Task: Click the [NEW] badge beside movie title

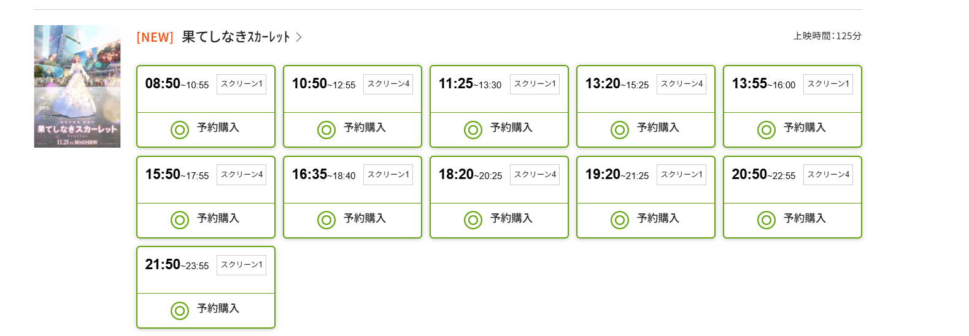Action: pos(155,37)
